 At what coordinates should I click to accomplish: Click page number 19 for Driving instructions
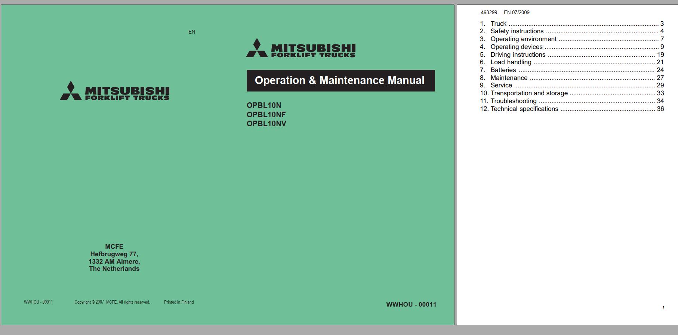click(660, 55)
